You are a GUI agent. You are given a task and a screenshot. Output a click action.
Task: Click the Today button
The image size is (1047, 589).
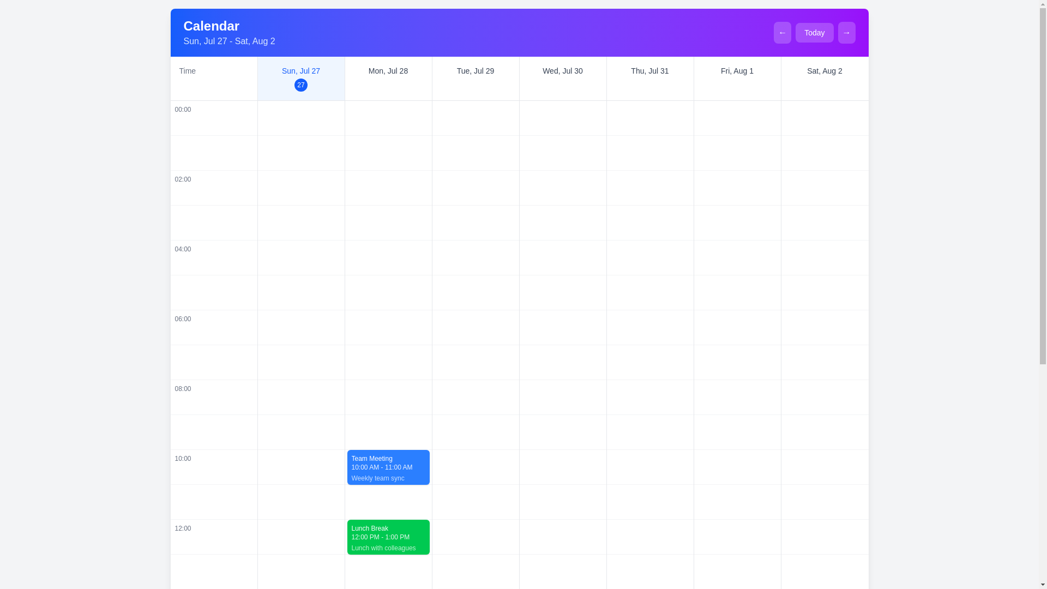814,33
